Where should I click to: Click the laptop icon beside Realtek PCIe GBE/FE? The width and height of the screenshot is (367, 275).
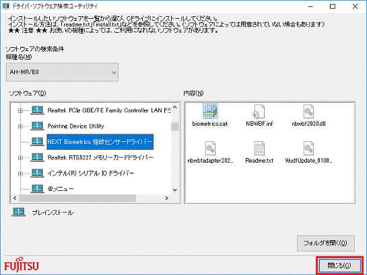pyautogui.click(x=37, y=110)
